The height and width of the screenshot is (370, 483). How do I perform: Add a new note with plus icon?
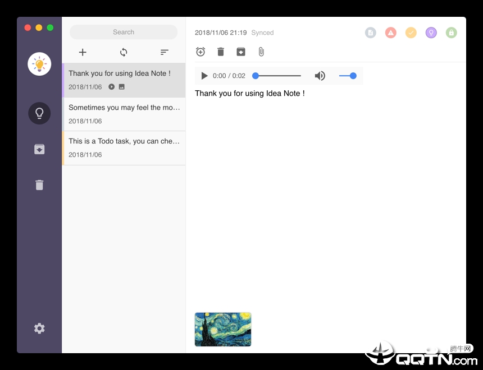83,52
